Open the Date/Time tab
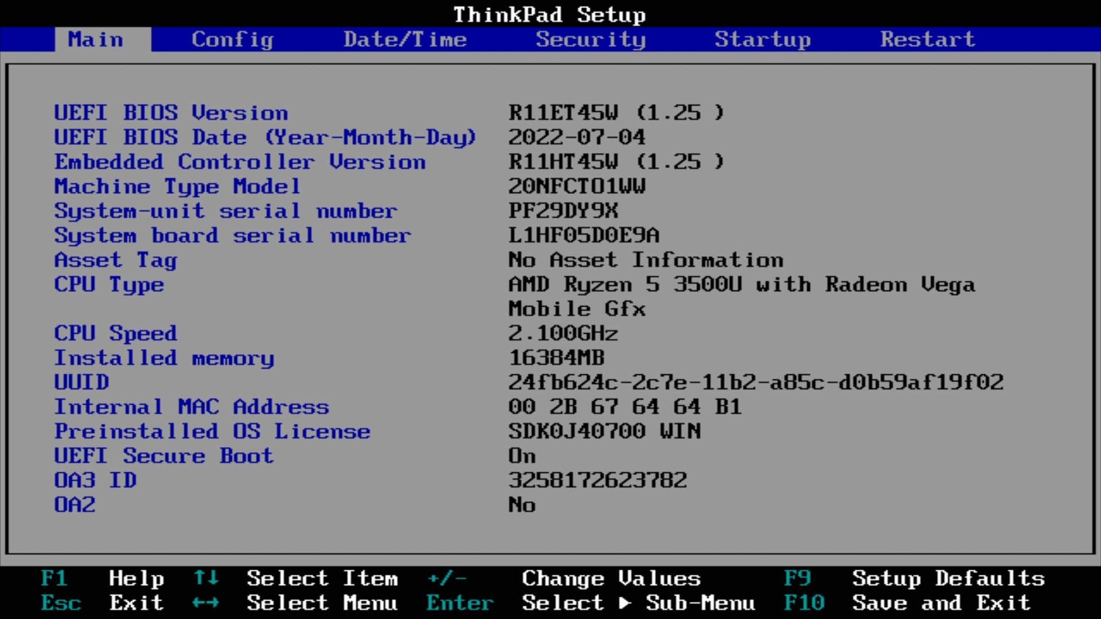 (405, 40)
